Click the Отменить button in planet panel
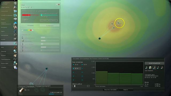The image size is (171, 96). click(x=53, y=20)
